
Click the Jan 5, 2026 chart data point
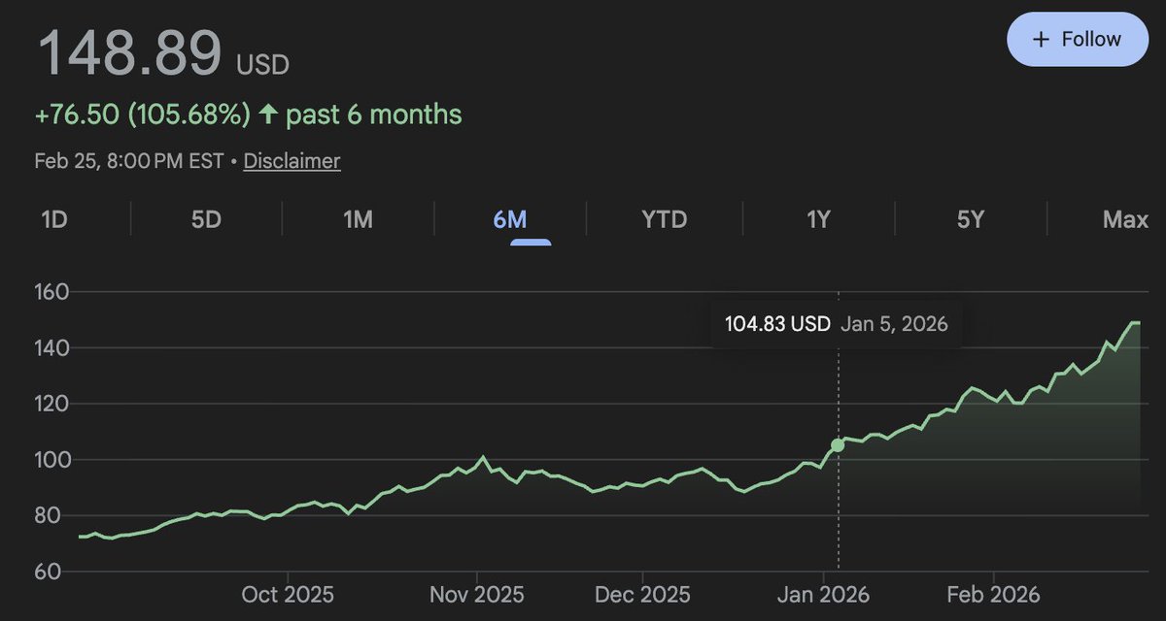tap(838, 445)
